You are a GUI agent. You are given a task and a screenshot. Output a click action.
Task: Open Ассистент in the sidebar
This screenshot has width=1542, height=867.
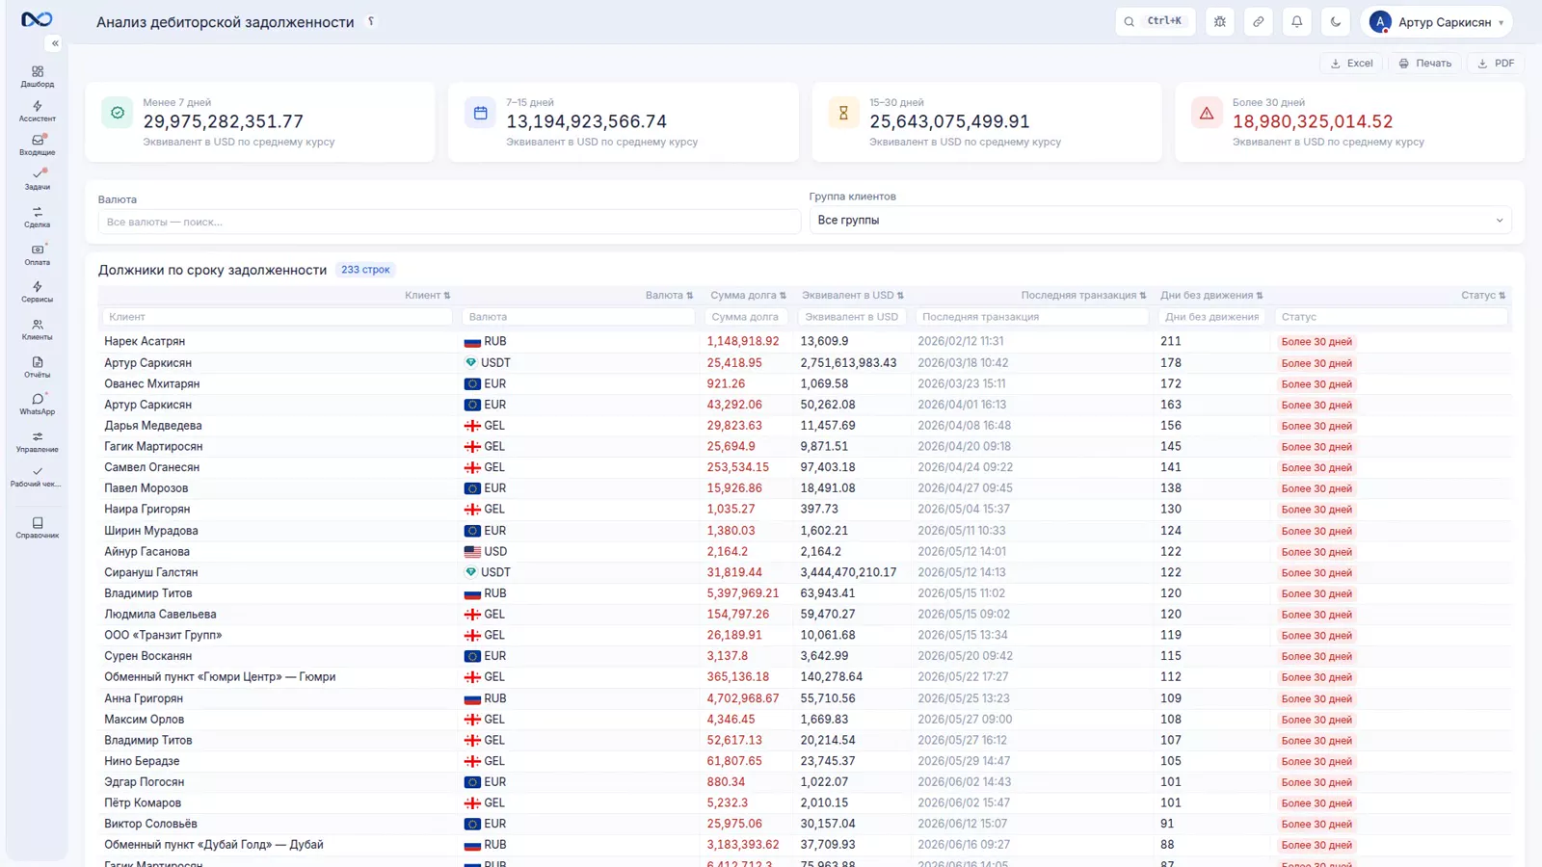pos(38,111)
